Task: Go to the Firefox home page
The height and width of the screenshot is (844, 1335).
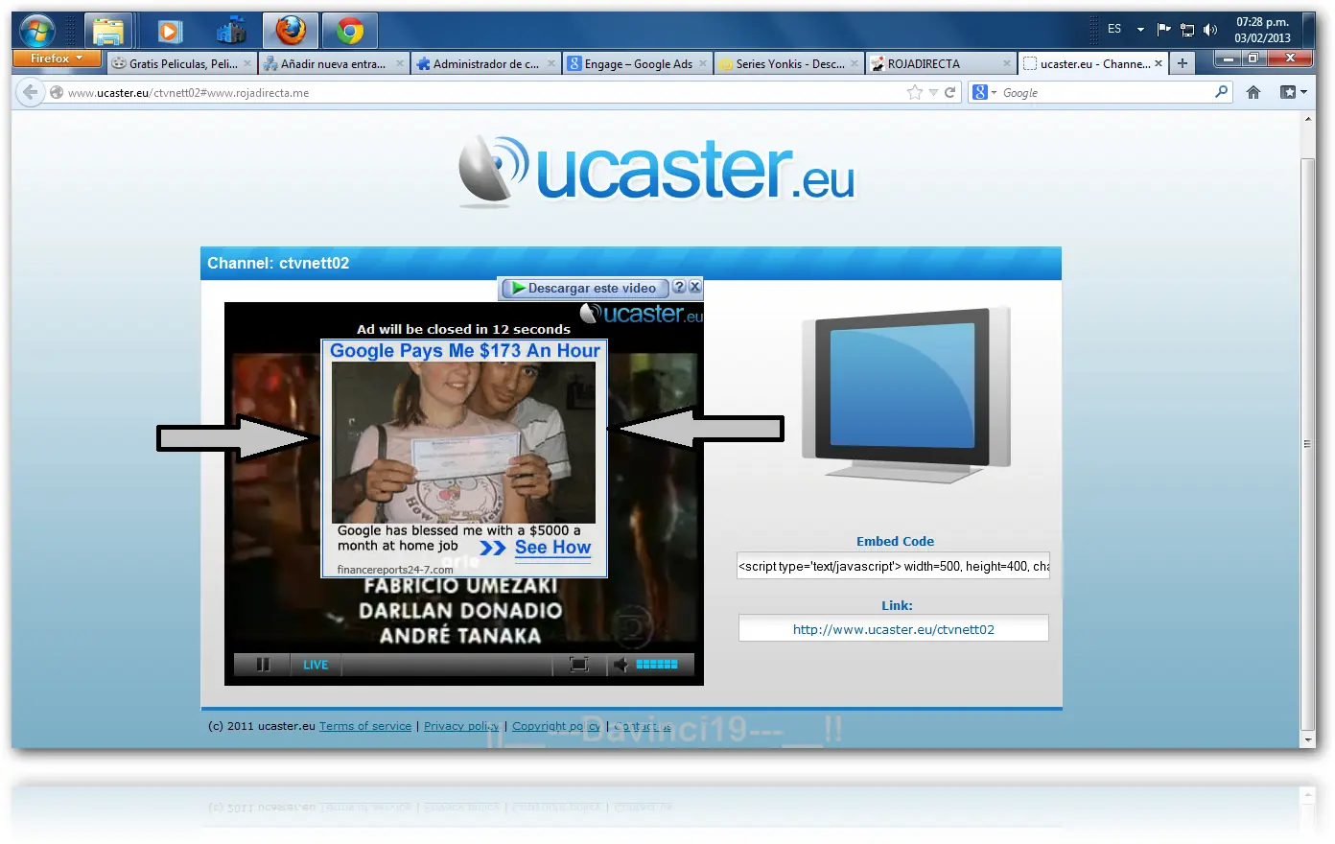Action: [1253, 92]
